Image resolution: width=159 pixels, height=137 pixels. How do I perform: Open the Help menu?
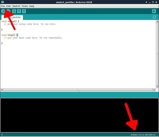[x=32, y=6]
